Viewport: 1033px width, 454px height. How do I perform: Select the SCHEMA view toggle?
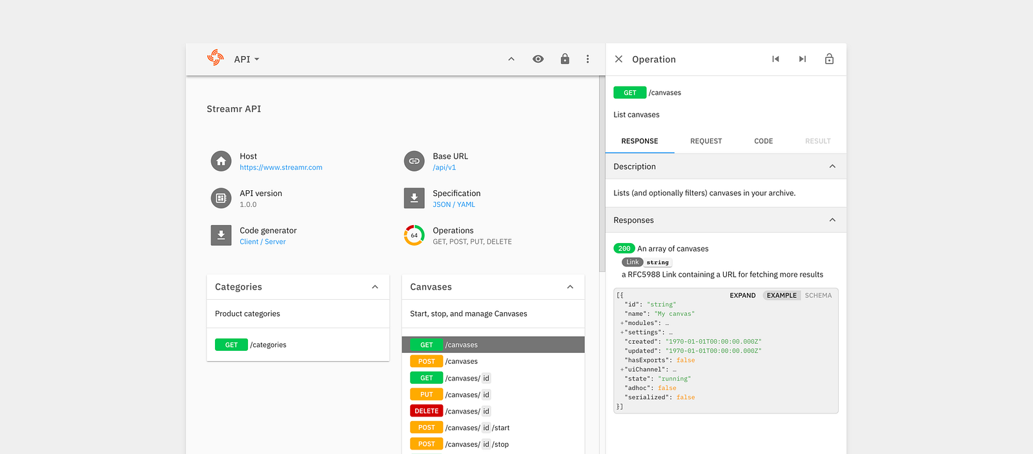tap(818, 295)
